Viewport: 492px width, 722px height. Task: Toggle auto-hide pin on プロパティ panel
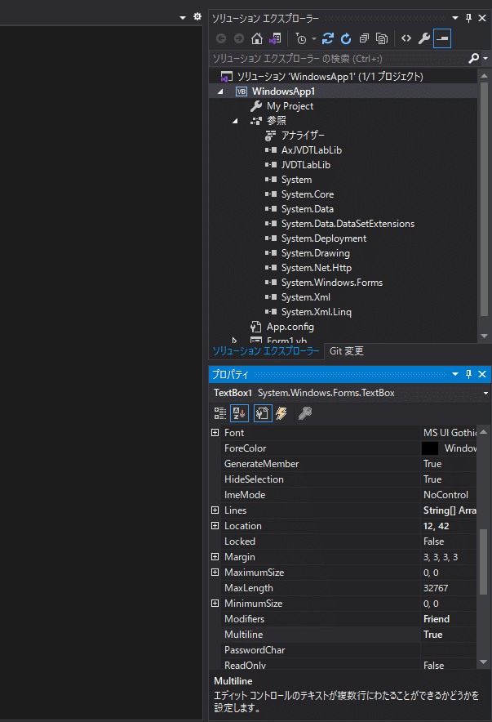pos(468,374)
